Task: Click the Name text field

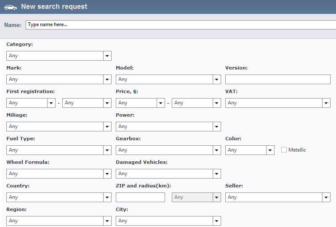Action: (181, 25)
